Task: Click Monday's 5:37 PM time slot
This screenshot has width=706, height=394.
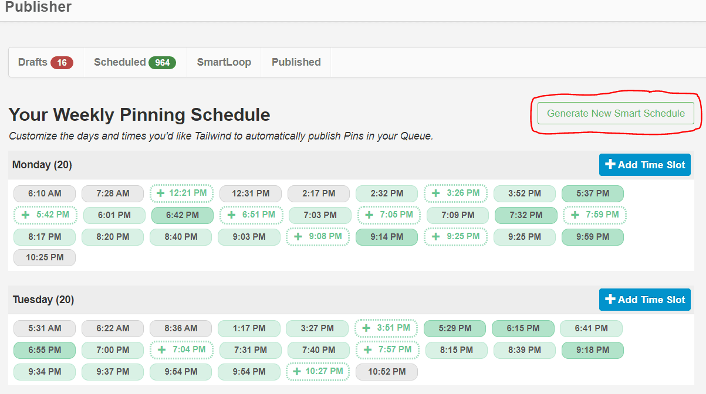Action: 593,193
